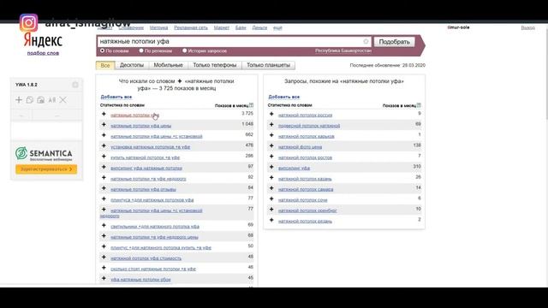548x308 pixels.
Task: Click plus icon beside 'купить натяжной потолок +в уфе'
Action: [x=104, y=157]
